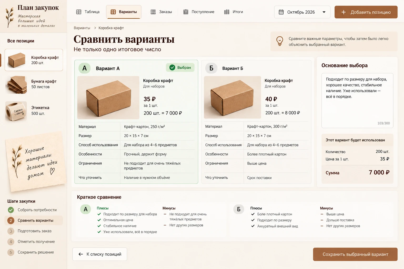Image resolution: width=404 pixels, height=269 pixels.
Task: Click the table grid icon in the top tabs
Action: pyautogui.click(x=79, y=12)
